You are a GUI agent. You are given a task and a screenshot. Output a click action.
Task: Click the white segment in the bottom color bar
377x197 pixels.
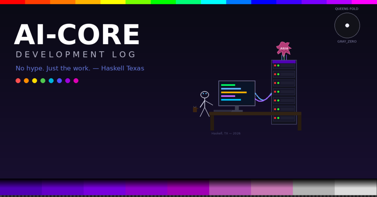[356, 187]
